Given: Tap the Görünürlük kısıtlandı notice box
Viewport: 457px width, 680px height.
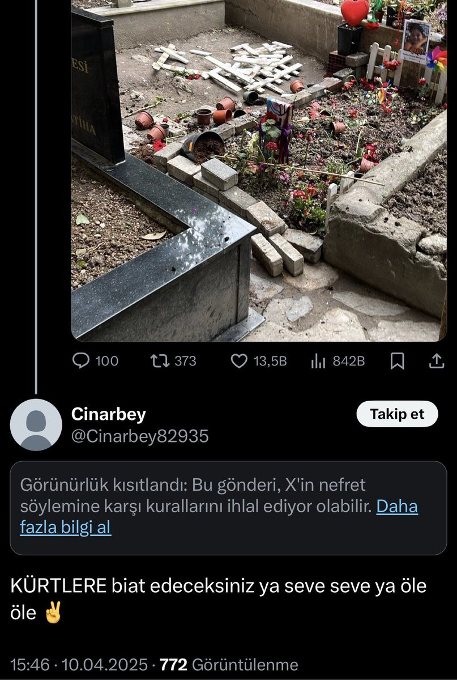Looking at the screenshot, I should (x=228, y=508).
